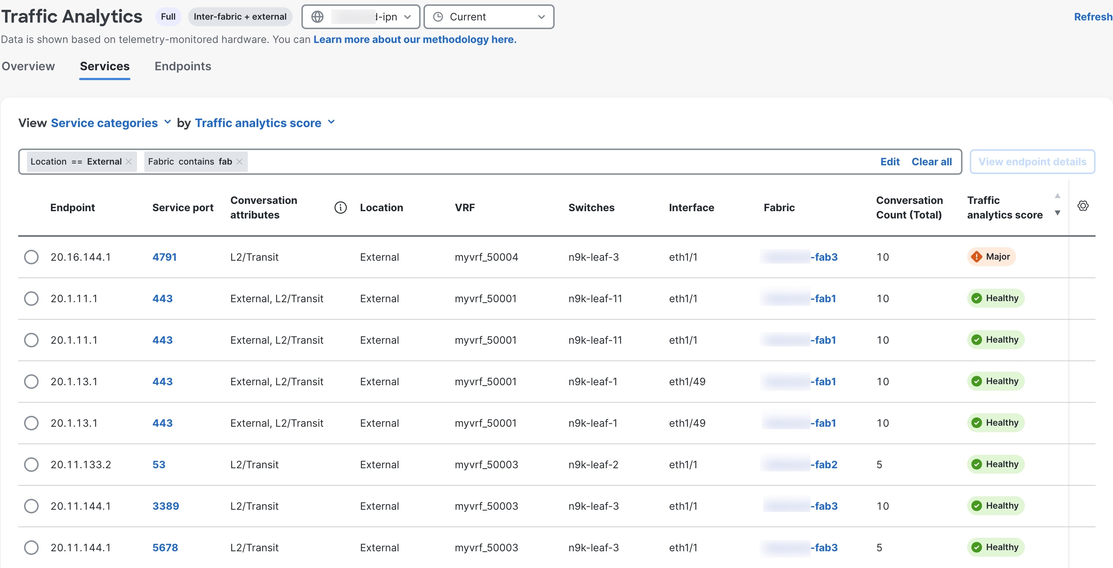The width and height of the screenshot is (1113, 568).
Task: Open service port 4791 link
Action: point(164,257)
